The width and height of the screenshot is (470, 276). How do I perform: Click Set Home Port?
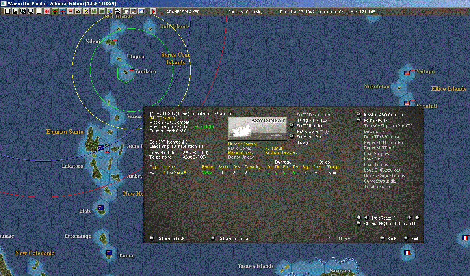click(310, 137)
